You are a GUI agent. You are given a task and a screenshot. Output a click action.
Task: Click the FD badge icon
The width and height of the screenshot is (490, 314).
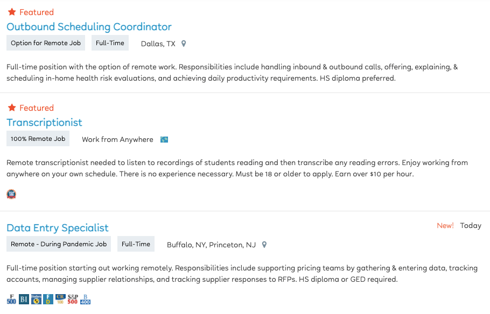[48, 299]
